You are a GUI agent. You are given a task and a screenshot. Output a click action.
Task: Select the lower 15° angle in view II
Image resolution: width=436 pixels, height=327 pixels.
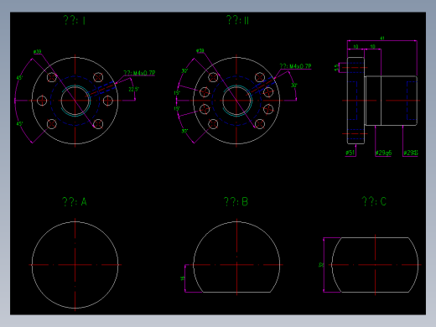pyautogui.click(x=177, y=108)
